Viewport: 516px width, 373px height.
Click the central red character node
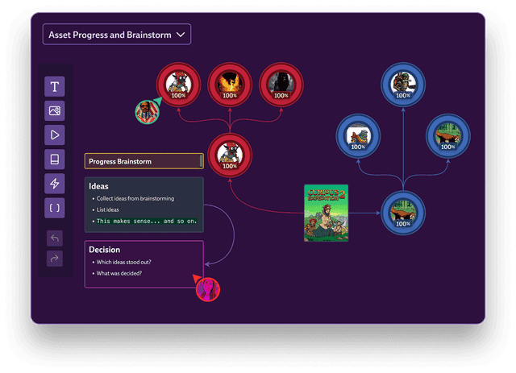[230, 154]
